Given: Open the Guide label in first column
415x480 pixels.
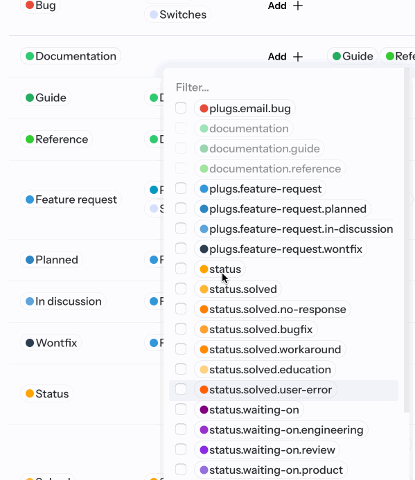Looking at the screenshot, I should pyautogui.click(x=46, y=98).
